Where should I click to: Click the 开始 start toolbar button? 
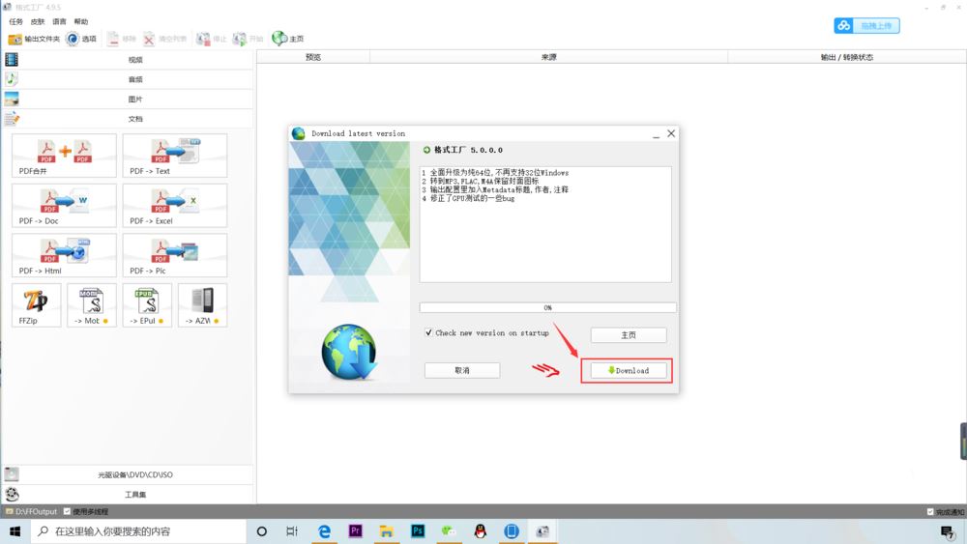pos(248,39)
